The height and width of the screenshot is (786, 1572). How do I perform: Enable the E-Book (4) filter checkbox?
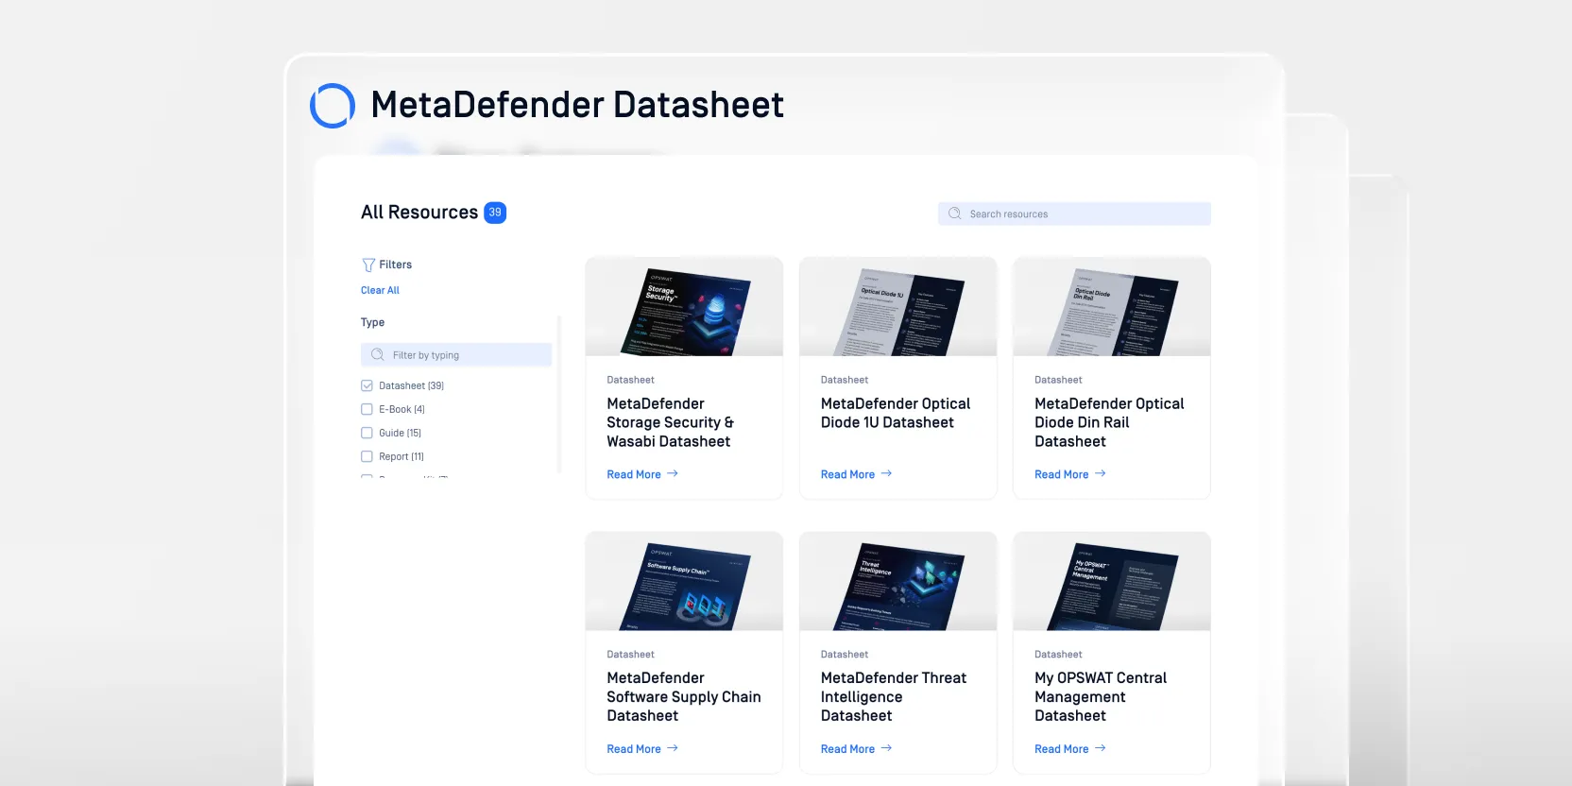click(x=367, y=409)
